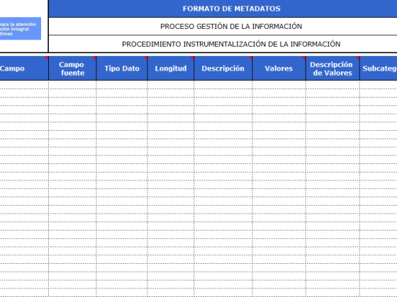
Task: Click comment indicator on Campo header
Action: pyautogui.click(x=47, y=58)
